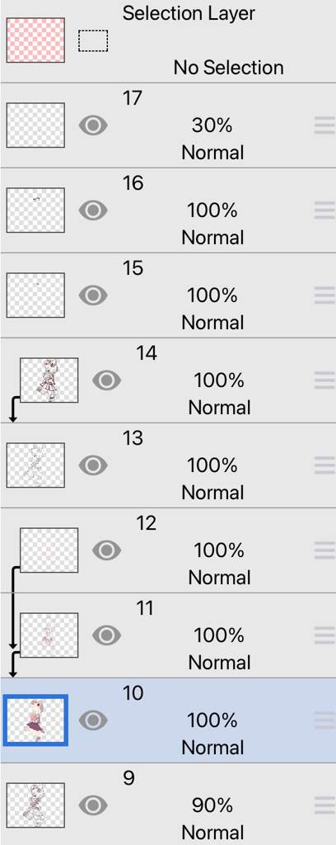Click the clipping arrow beside layer 14
The width and height of the screenshot is (336, 845).
[14, 409]
